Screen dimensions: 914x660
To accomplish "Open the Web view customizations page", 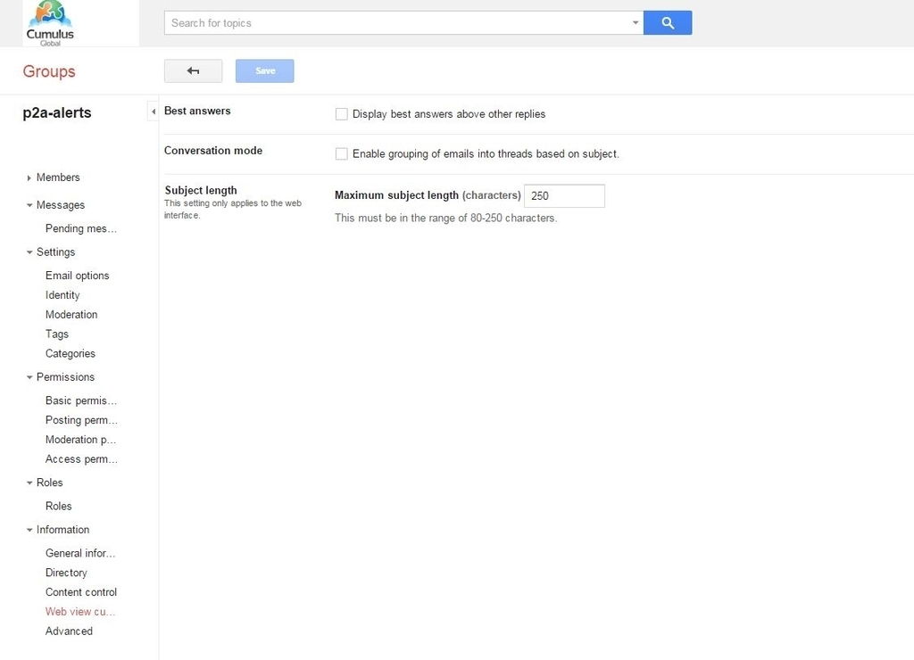I will [79, 611].
